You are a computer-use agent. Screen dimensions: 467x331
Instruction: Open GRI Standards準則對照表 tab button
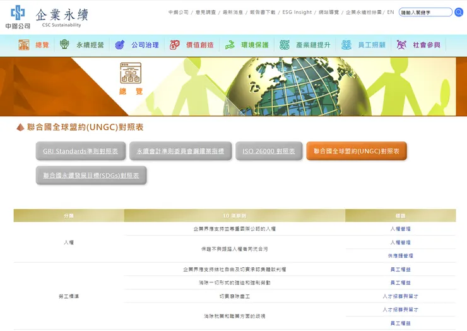pyautogui.click(x=80, y=151)
